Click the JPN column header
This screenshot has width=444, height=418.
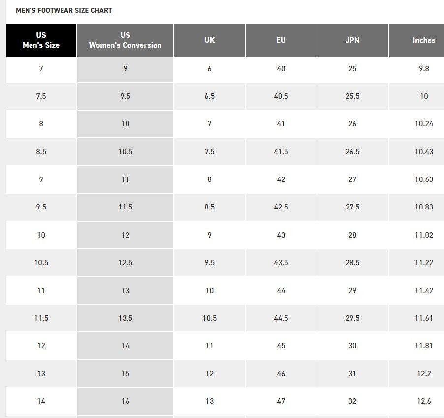point(352,40)
